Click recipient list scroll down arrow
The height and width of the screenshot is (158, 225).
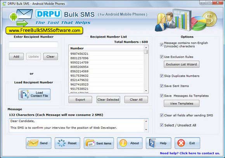(x=146, y=91)
